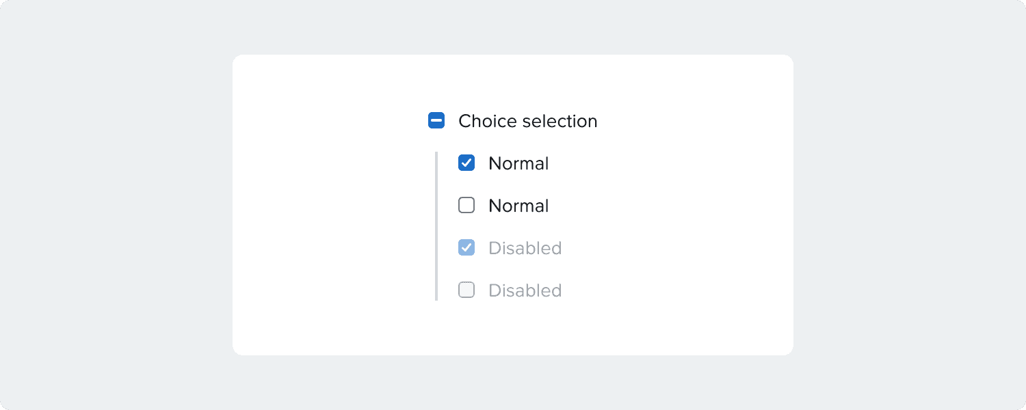Click the white minus dash in the parent checkbox
The image size is (1026, 410).
(436, 120)
